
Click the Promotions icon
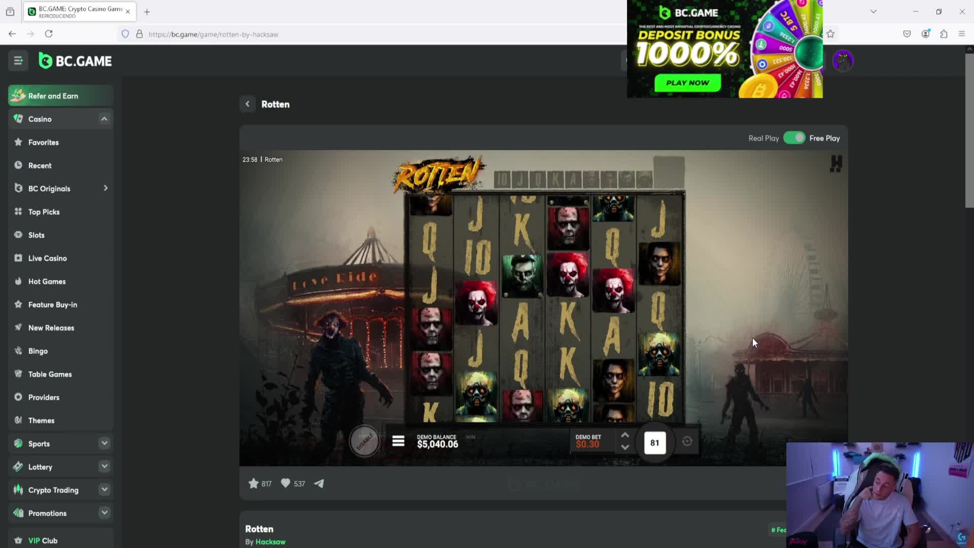pos(18,513)
